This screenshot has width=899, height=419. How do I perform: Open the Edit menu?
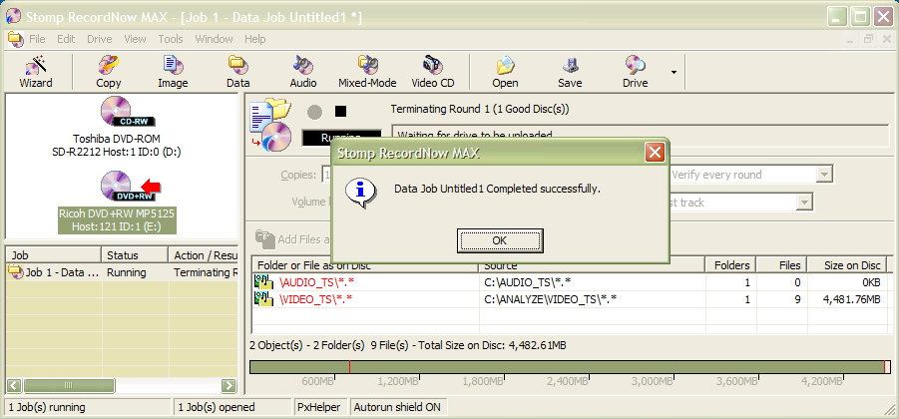point(66,39)
